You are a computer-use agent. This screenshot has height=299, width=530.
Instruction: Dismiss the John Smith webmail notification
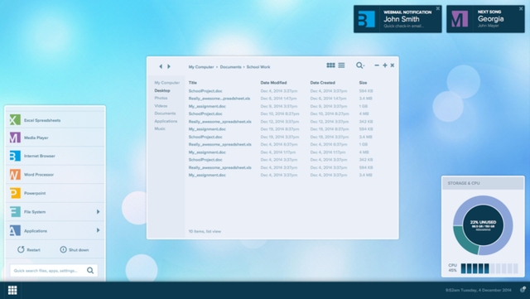tap(438, 8)
